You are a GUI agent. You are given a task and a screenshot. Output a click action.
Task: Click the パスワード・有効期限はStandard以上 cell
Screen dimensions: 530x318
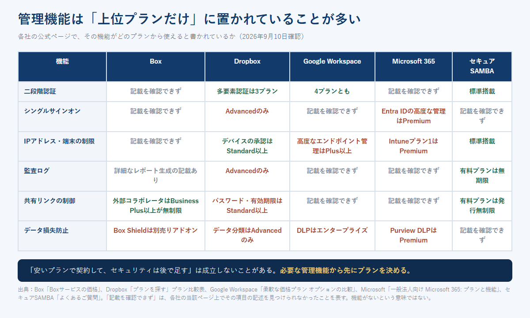point(247,206)
